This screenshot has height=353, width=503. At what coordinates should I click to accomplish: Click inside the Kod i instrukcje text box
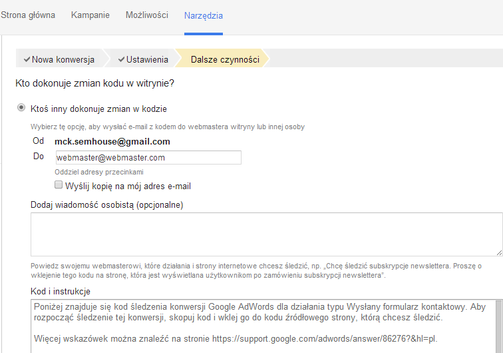(x=266, y=326)
